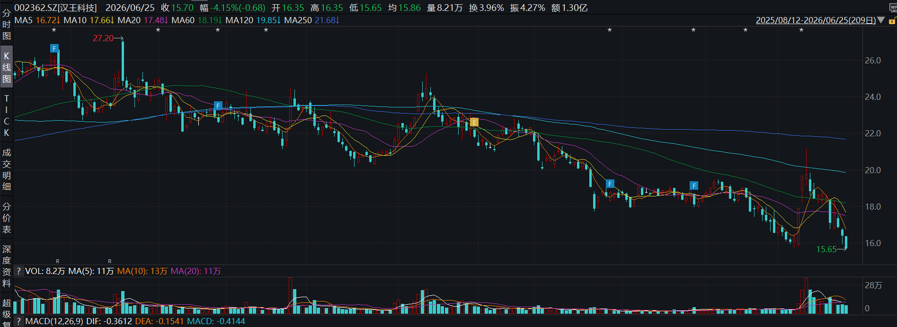Click the MACD(12,26,9) indicator title
The width and height of the screenshot is (897, 327).
pos(54,321)
